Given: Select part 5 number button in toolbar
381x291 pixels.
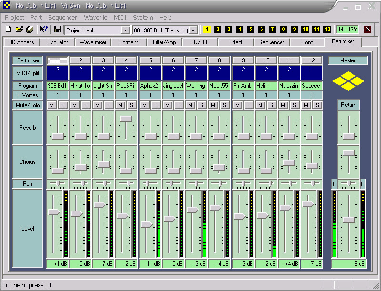Looking at the screenshot, I should [251, 30].
